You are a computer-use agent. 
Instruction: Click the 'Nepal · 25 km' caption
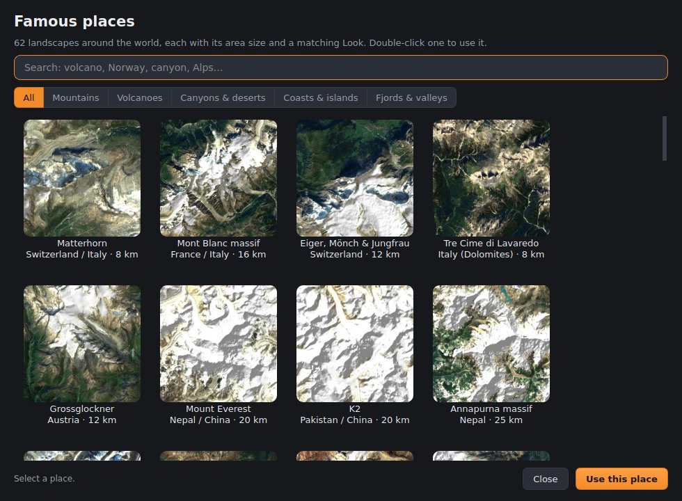[491, 420]
